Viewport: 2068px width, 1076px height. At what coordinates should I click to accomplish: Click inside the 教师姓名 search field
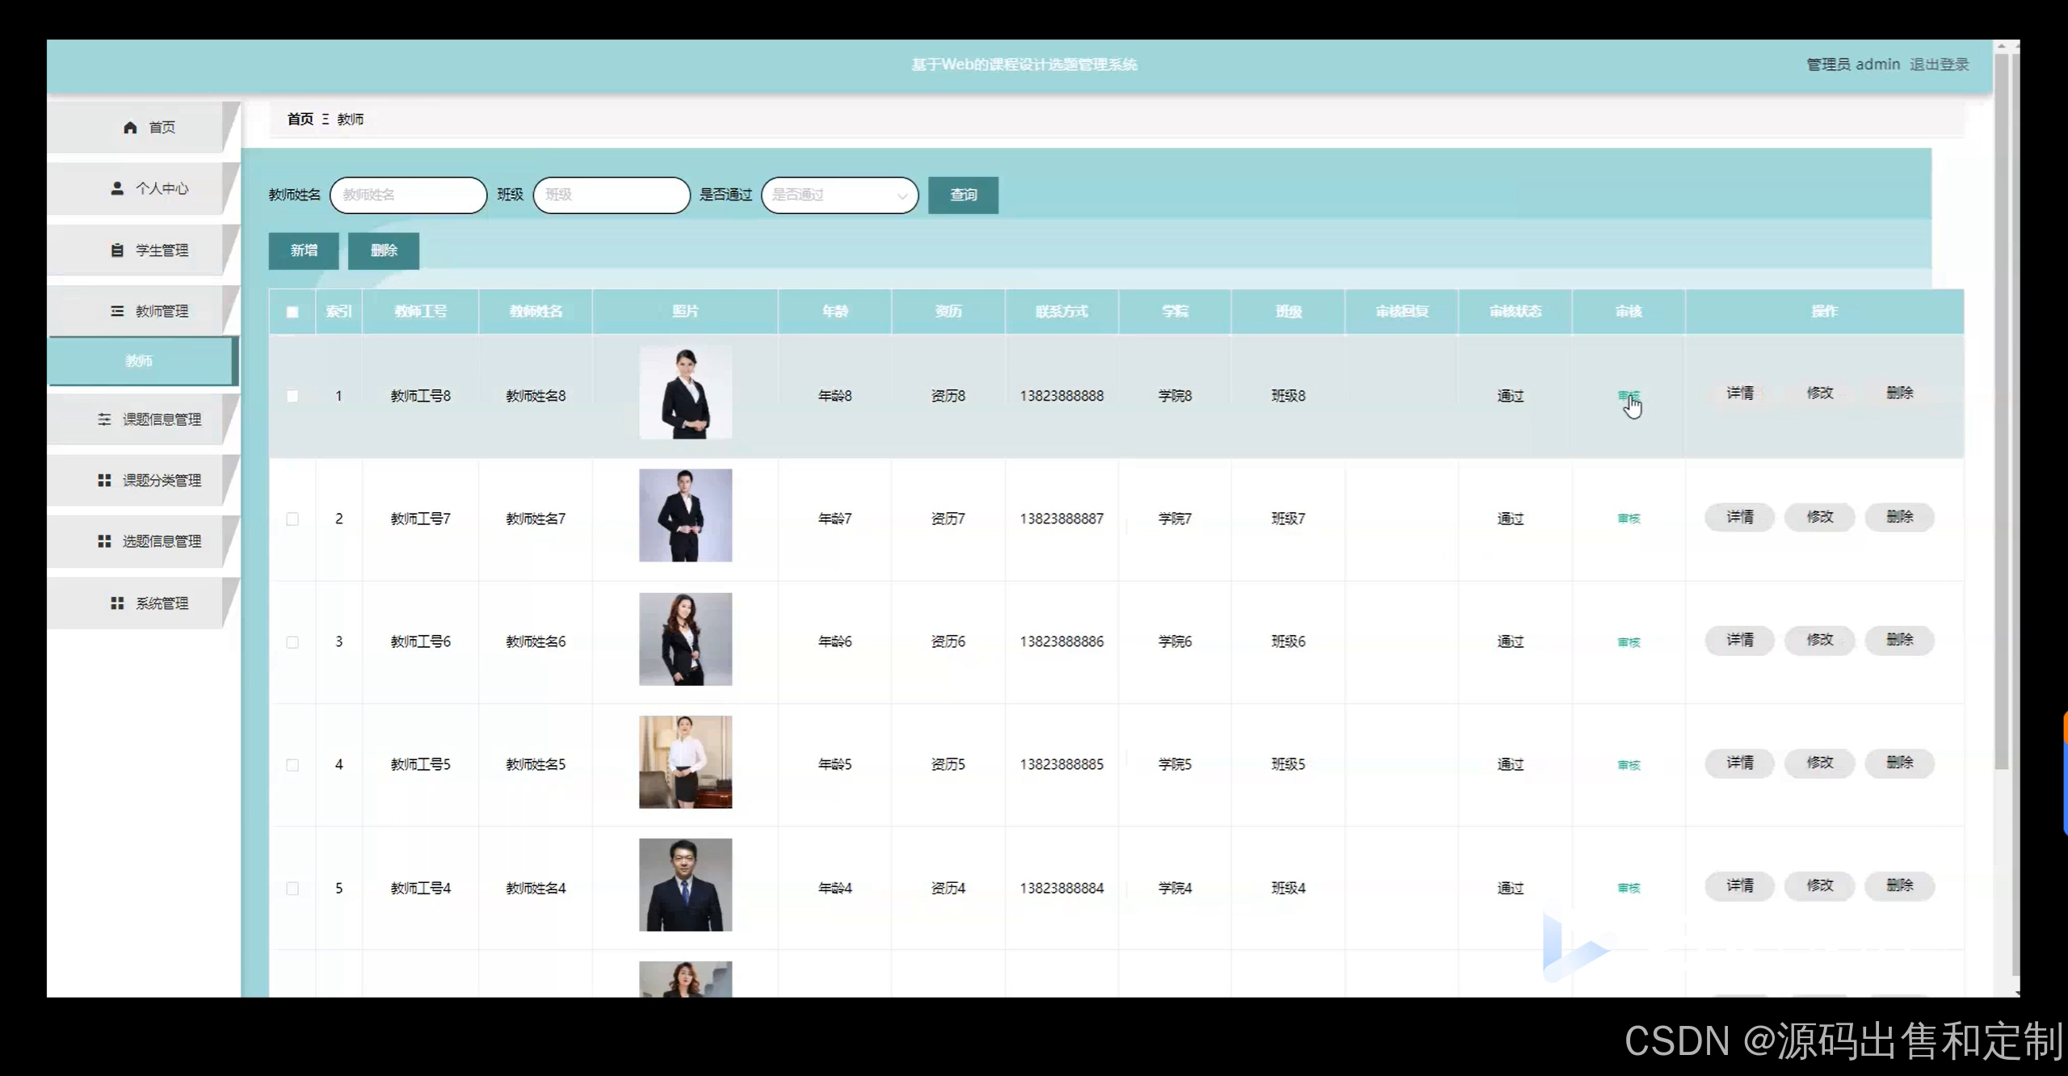pos(408,195)
